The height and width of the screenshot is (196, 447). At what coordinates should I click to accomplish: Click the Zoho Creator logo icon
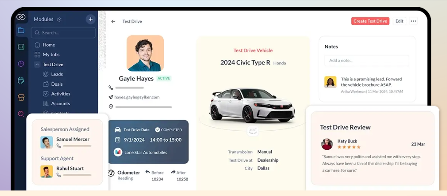pos(21,17)
